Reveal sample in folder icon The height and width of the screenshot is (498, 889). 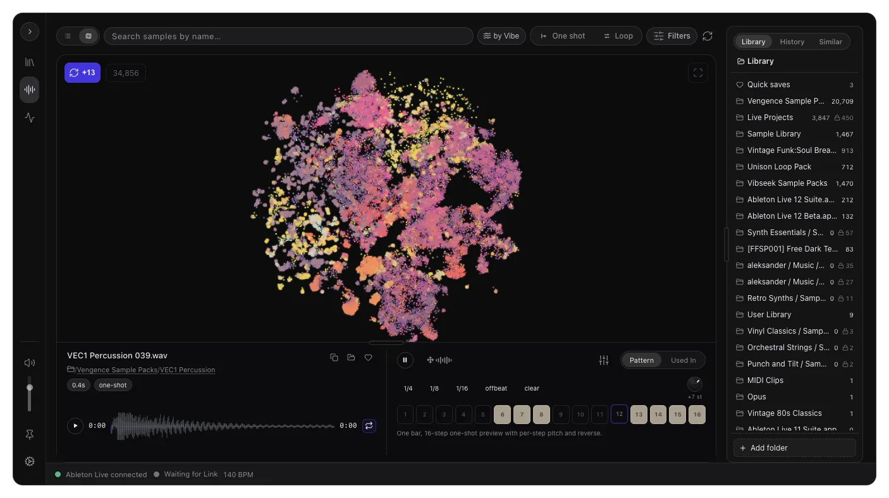click(351, 358)
